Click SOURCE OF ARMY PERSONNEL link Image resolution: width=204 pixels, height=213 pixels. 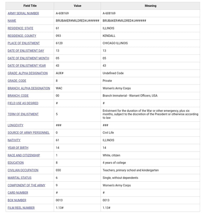click(28, 132)
